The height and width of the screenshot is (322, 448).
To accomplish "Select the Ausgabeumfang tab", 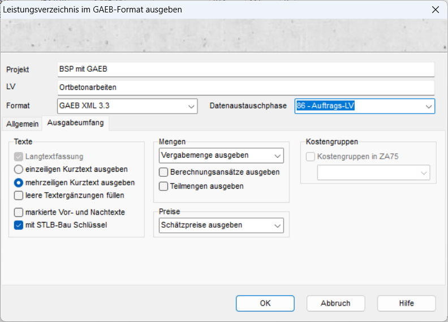I will pos(75,123).
